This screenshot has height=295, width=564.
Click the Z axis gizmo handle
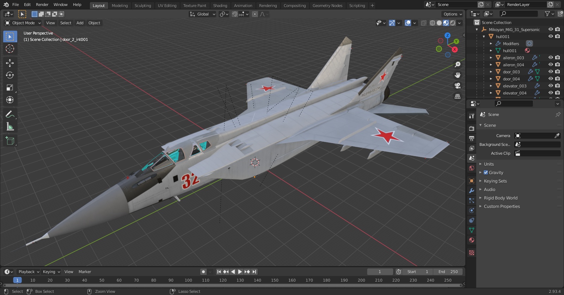447,35
